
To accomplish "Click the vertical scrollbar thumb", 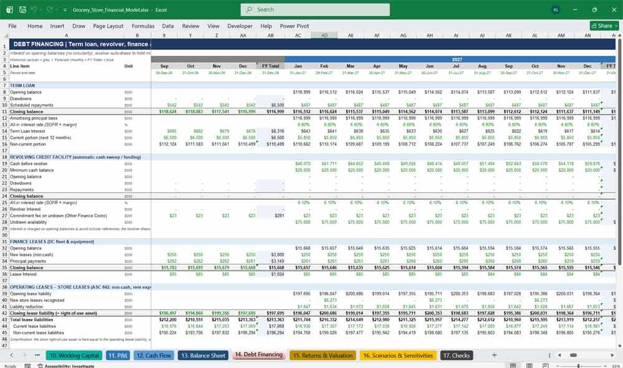I will (x=619, y=153).
